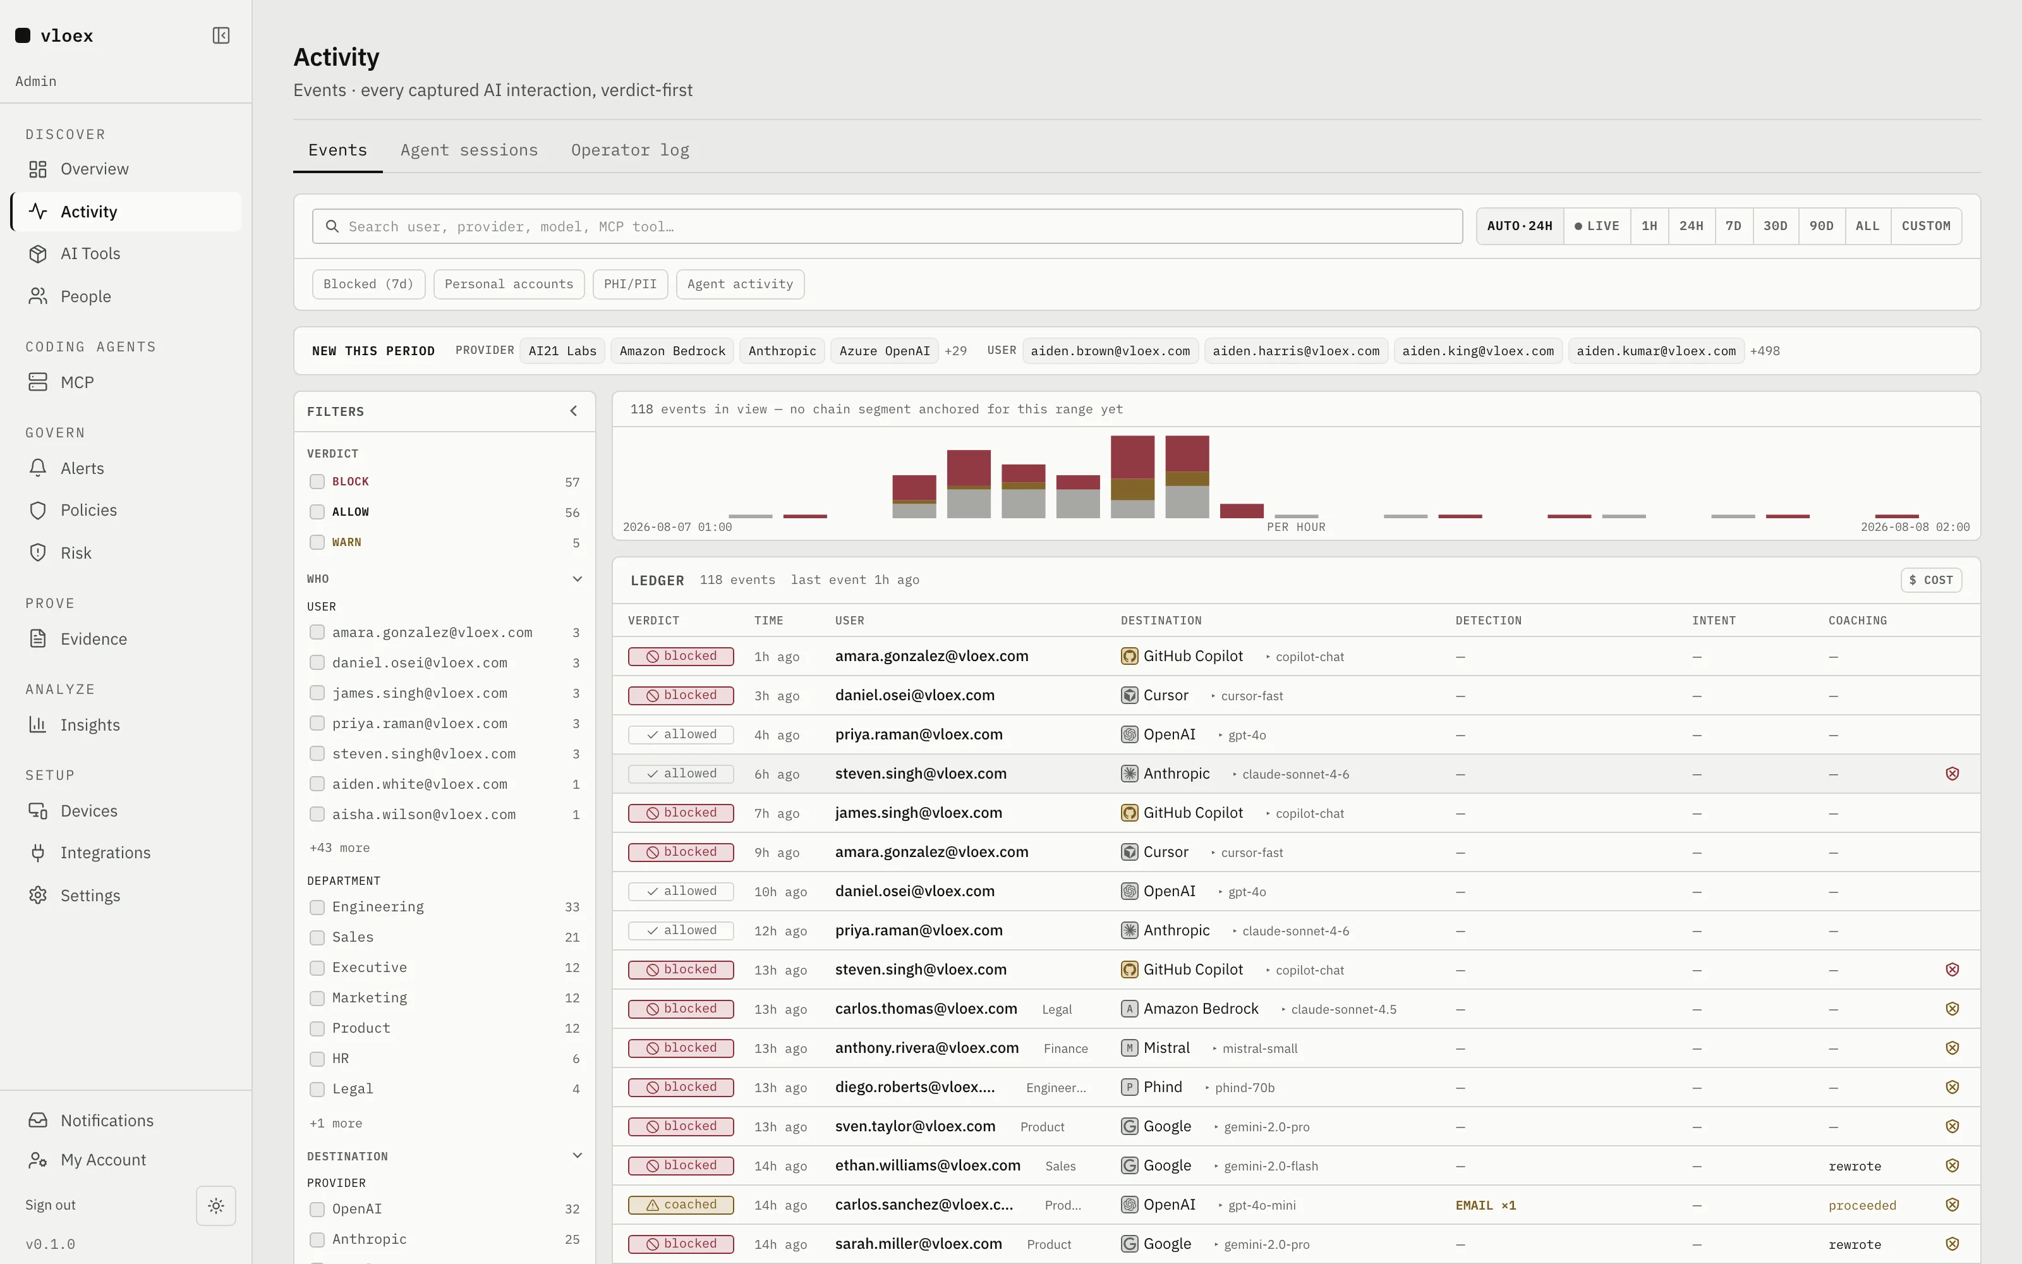2022x1264 pixels.
Task: Open Insights page
Action: coord(126,725)
